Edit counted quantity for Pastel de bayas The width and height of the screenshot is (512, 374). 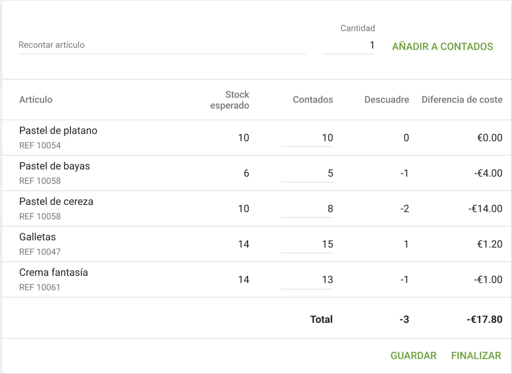tap(307, 173)
